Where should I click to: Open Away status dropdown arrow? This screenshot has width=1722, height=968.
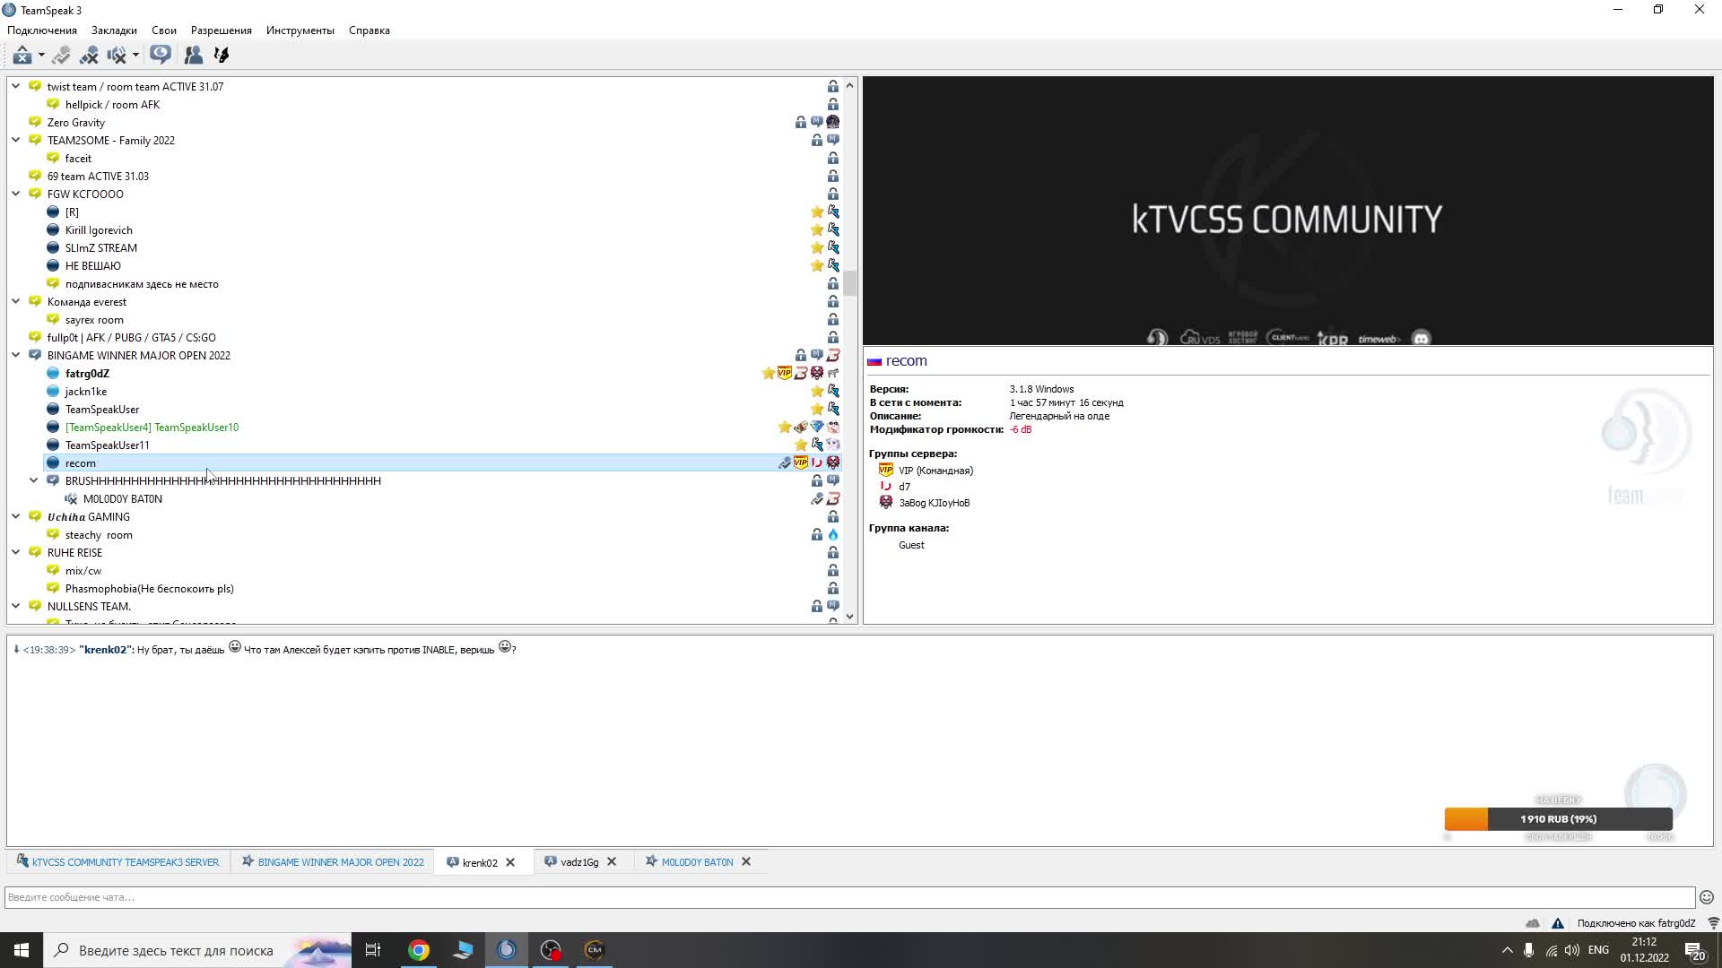coord(41,56)
